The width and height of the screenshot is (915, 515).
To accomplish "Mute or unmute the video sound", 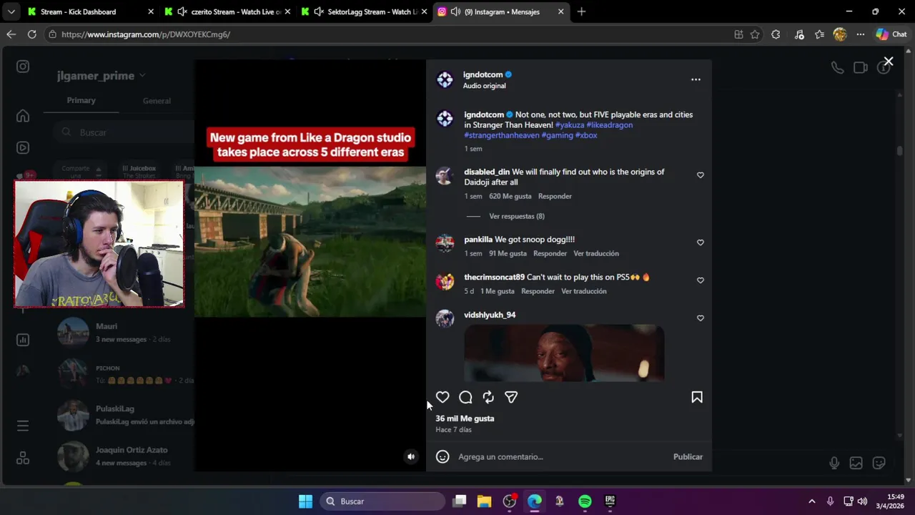I will pos(411,456).
